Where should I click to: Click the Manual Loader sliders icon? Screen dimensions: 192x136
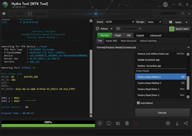[118, 29]
